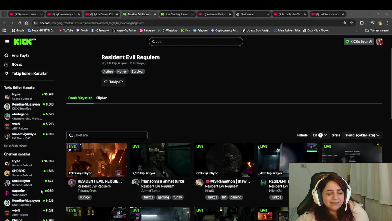Expand the bookmarks overflow chevron
This screenshot has width=392, height=221.
point(357,30)
